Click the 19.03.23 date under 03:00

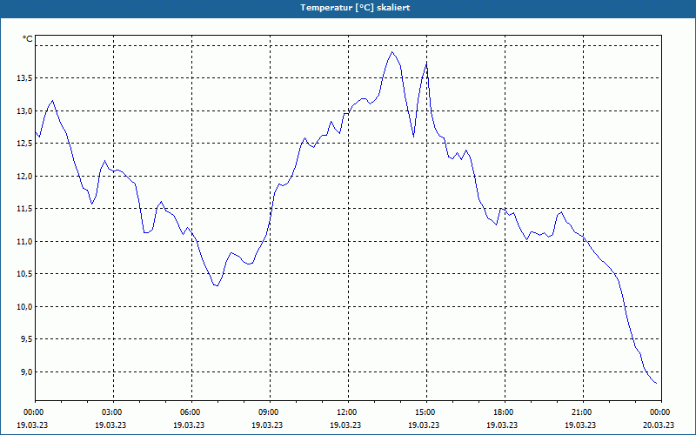point(110,425)
